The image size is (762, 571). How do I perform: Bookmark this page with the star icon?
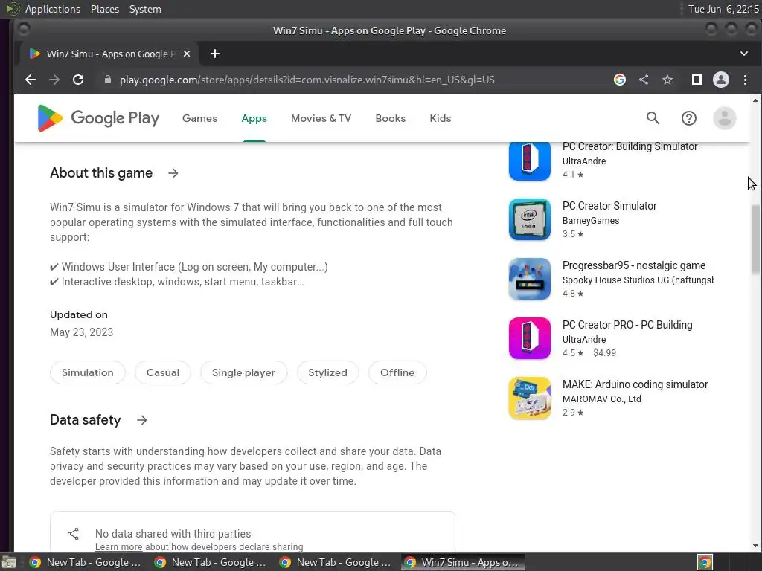(x=667, y=80)
